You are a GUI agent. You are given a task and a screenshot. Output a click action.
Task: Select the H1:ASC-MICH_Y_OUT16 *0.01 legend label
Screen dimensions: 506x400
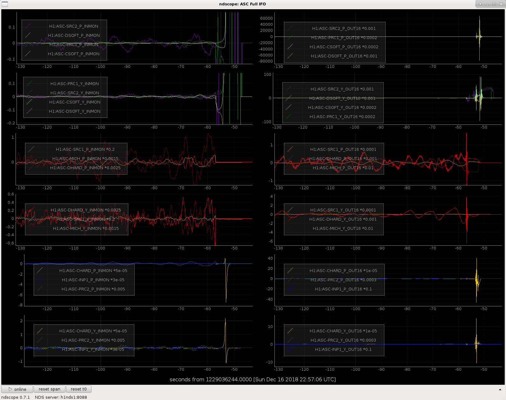click(x=343, y=228)
